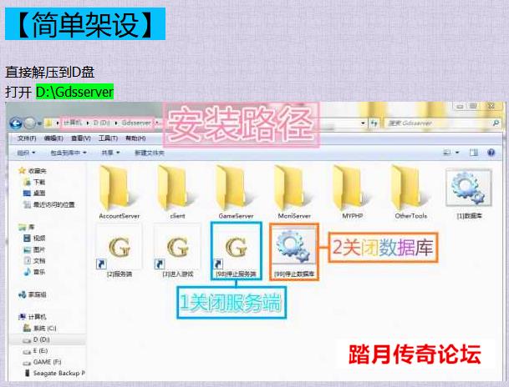Open the 工具(T) menu
This screenshot has width=509, height=387.
point(108,138)
